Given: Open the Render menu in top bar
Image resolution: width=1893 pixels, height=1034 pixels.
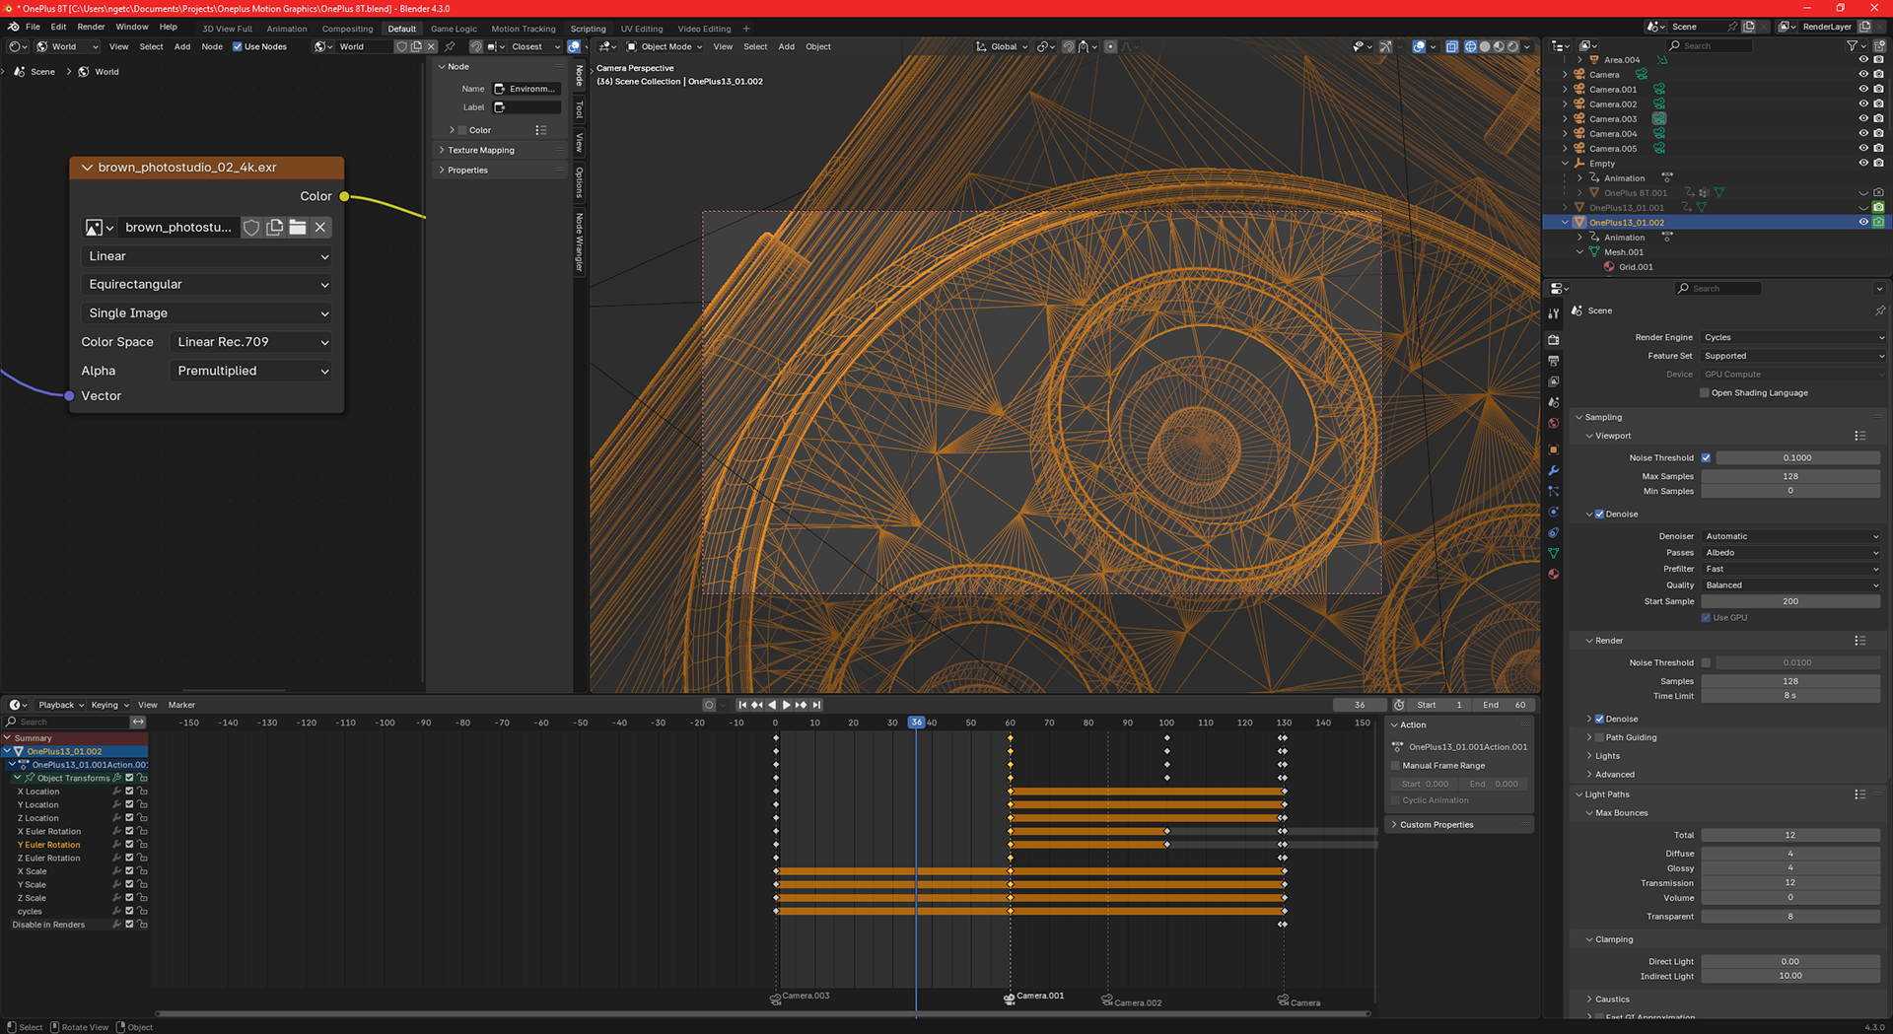Looking at the screenshot, I should pyautogui.click(x=91, y=27).
